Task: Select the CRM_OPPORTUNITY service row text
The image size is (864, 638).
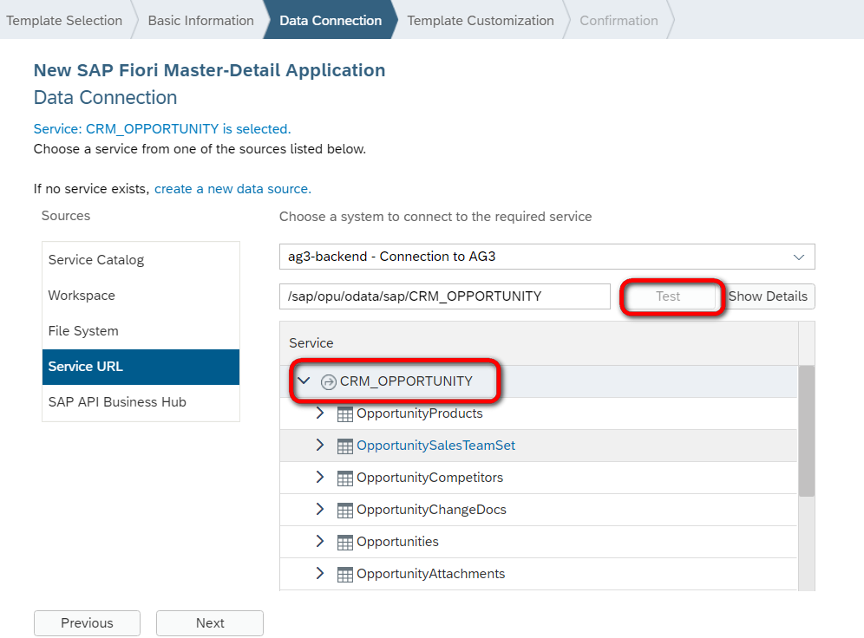Action: pyautogui.click(x=406, y=381)
